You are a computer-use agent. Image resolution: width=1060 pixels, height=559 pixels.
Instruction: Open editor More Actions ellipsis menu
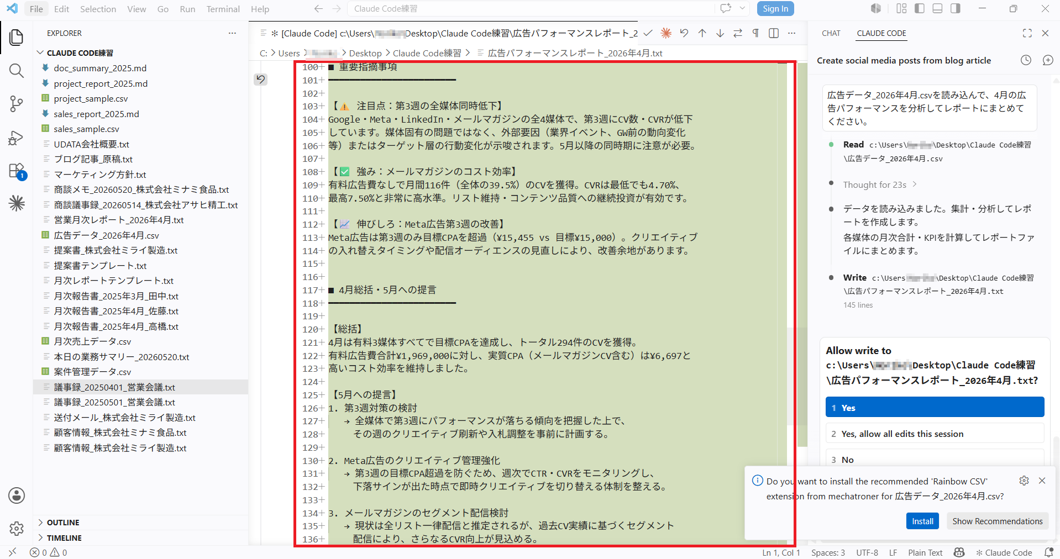point(791,33)
